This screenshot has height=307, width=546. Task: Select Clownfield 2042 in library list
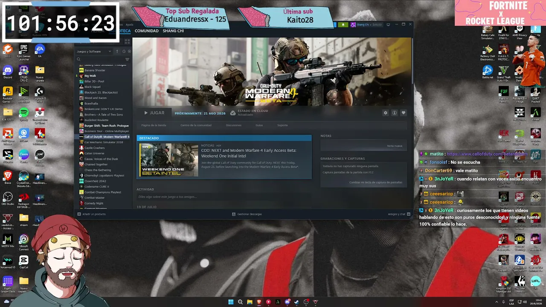pos(96,181)
